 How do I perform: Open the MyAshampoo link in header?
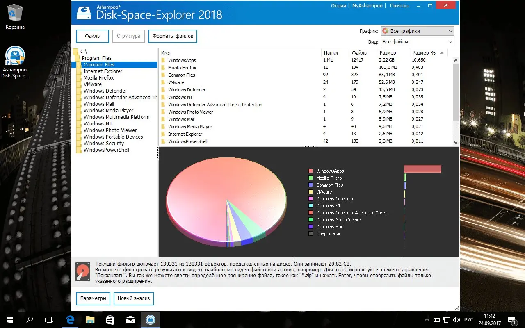pos(367,6)
